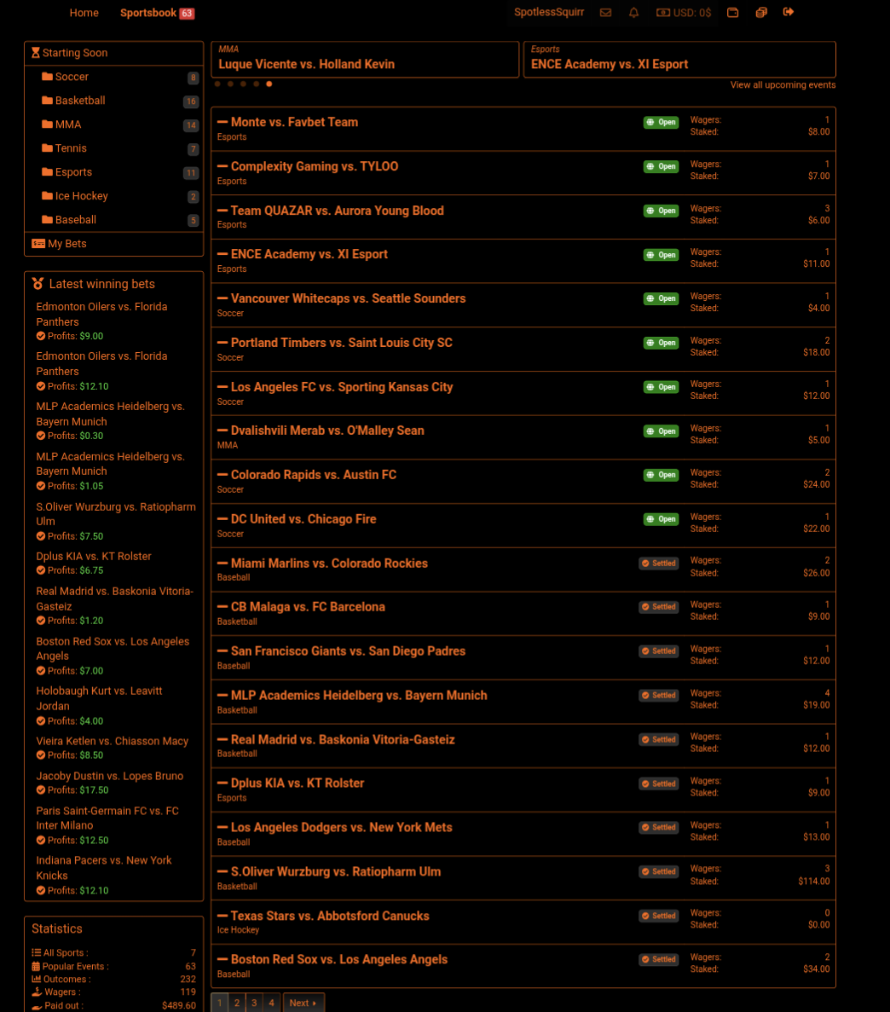The width and height of the screenshot is (890, 1012).
Task: Click the Outcomes chart icon in Statistics
Action: [x=36, y=979]
